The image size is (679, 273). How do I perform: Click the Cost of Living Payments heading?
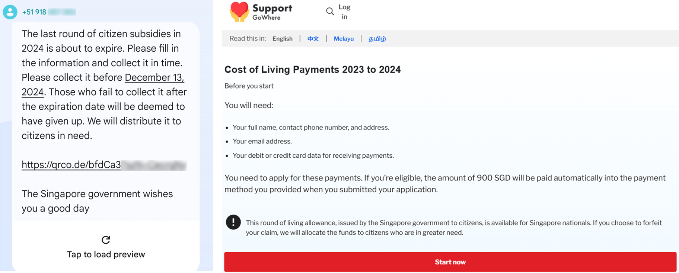[x=313, y=70]
